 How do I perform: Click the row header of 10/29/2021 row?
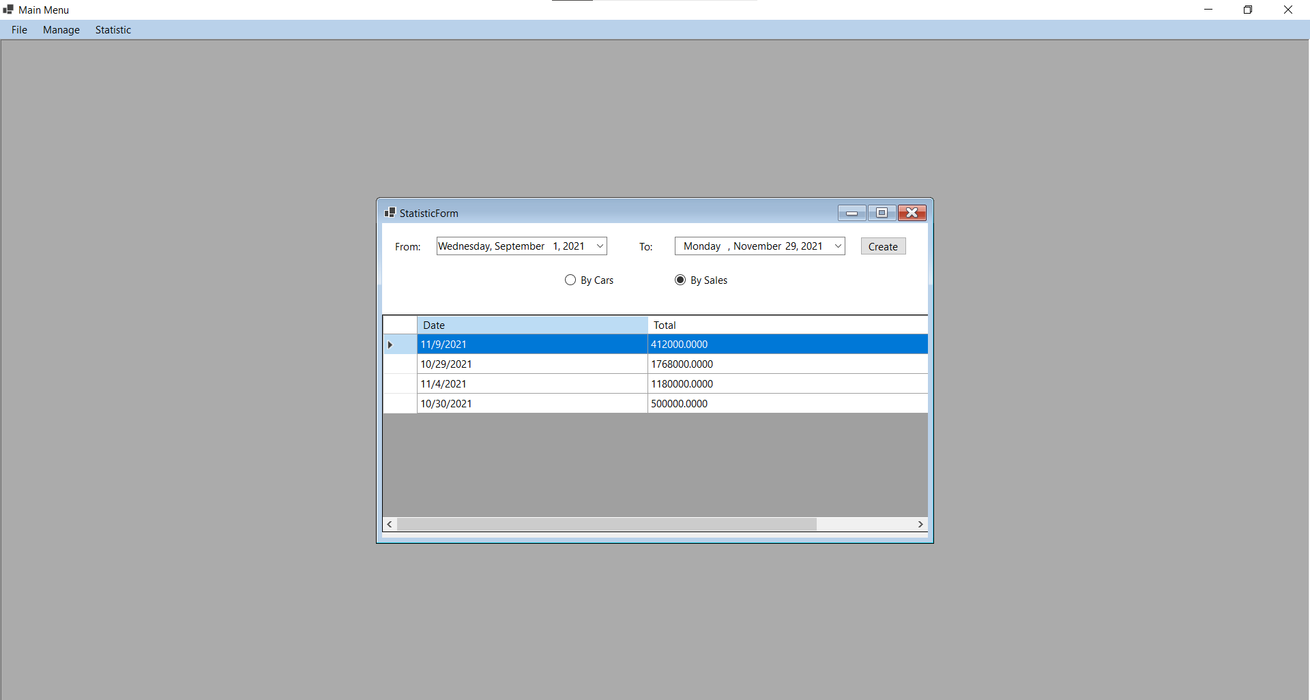tap(400, 364)
